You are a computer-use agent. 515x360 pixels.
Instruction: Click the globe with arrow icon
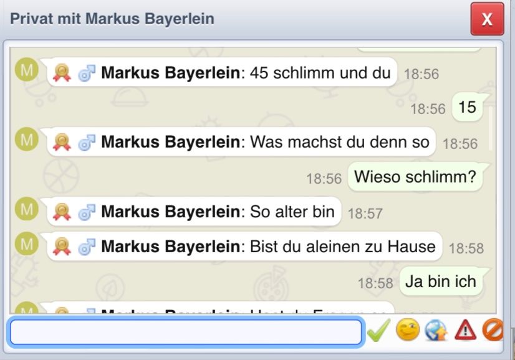pos(436,330)
